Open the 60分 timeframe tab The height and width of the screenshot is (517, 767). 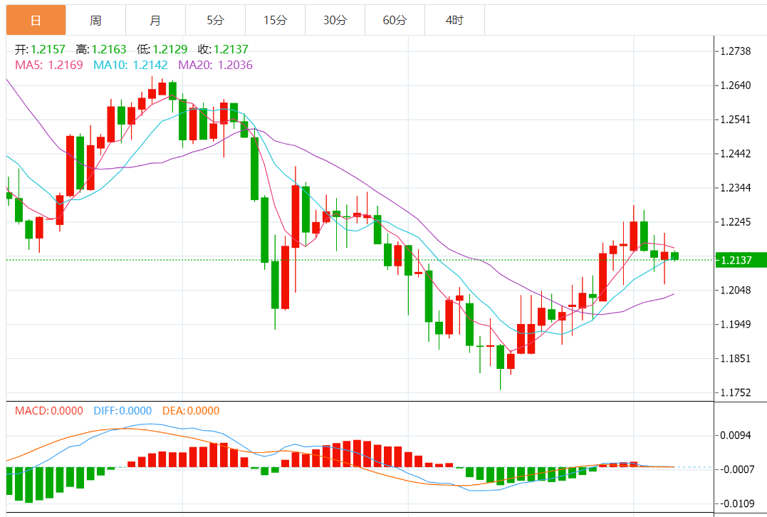click(395, 20)
